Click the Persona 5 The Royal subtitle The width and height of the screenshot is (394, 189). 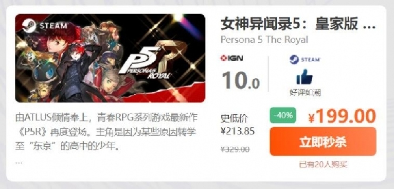264,40
